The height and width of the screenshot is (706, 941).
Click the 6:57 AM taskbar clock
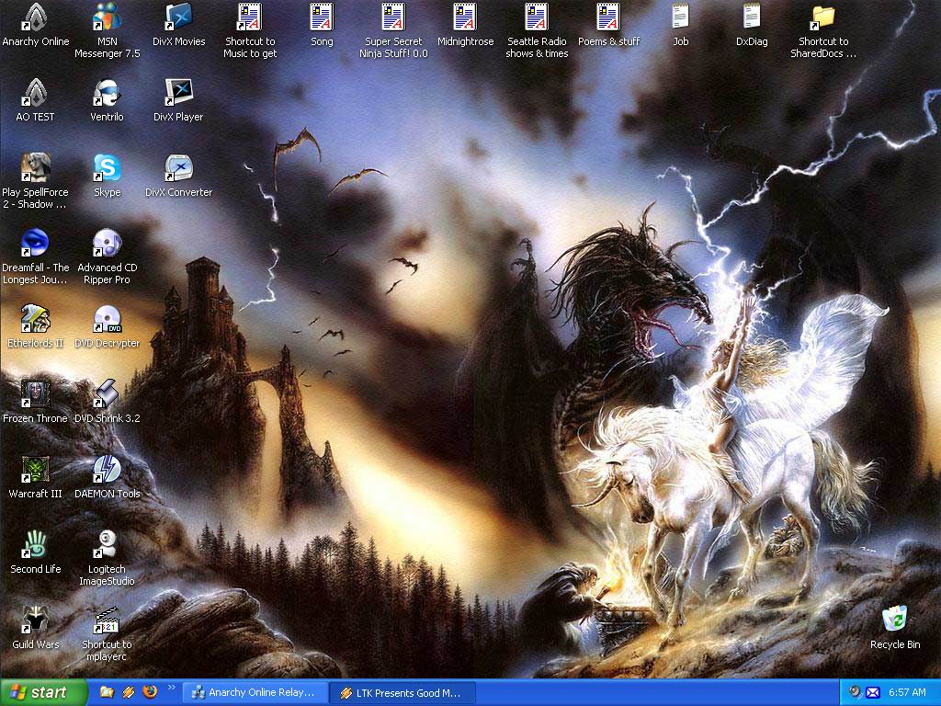tap(907, 693)
